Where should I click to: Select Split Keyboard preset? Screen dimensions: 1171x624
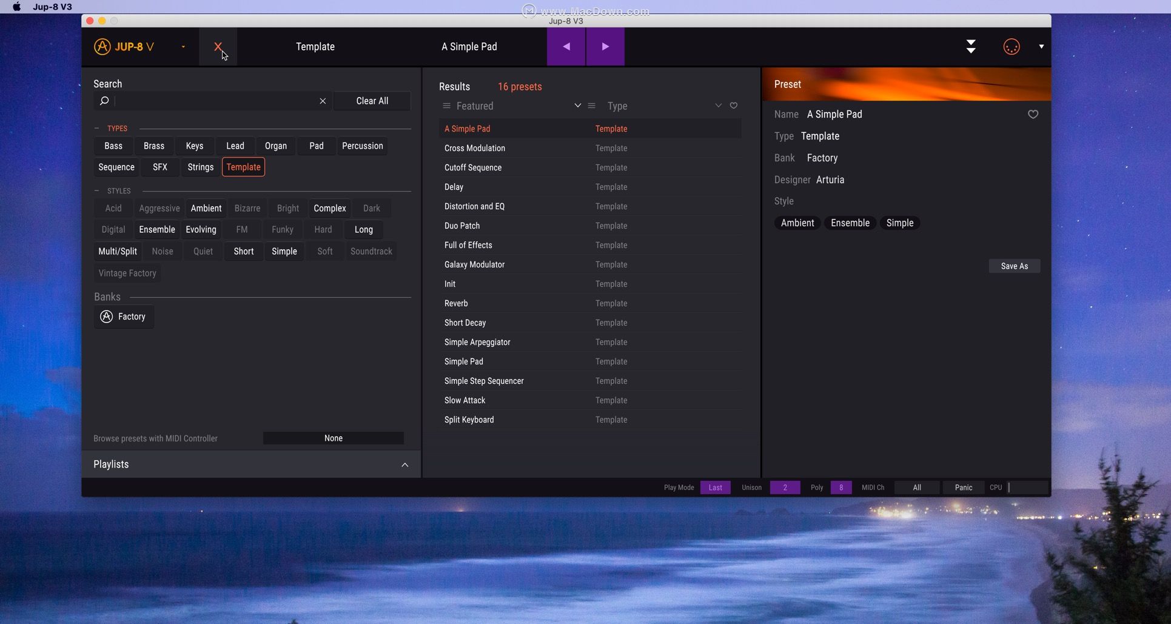(589, 420)
